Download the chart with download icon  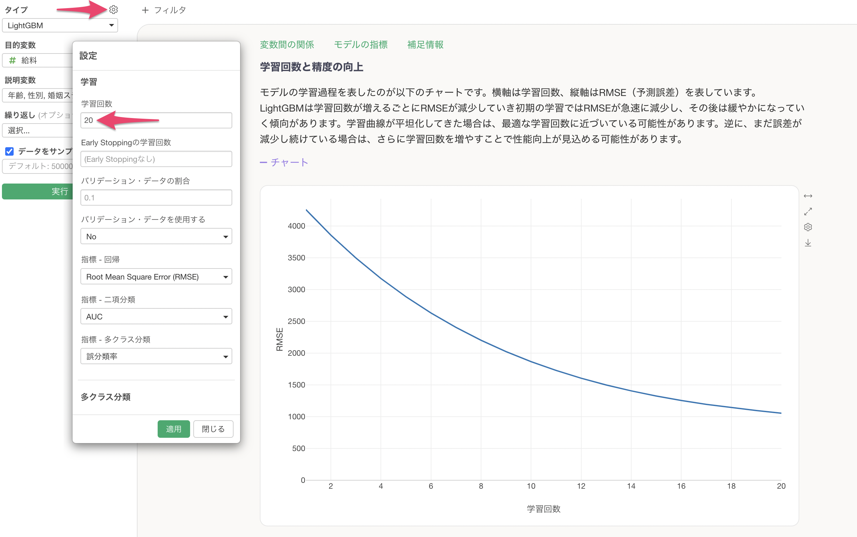[x=808, y=243]
